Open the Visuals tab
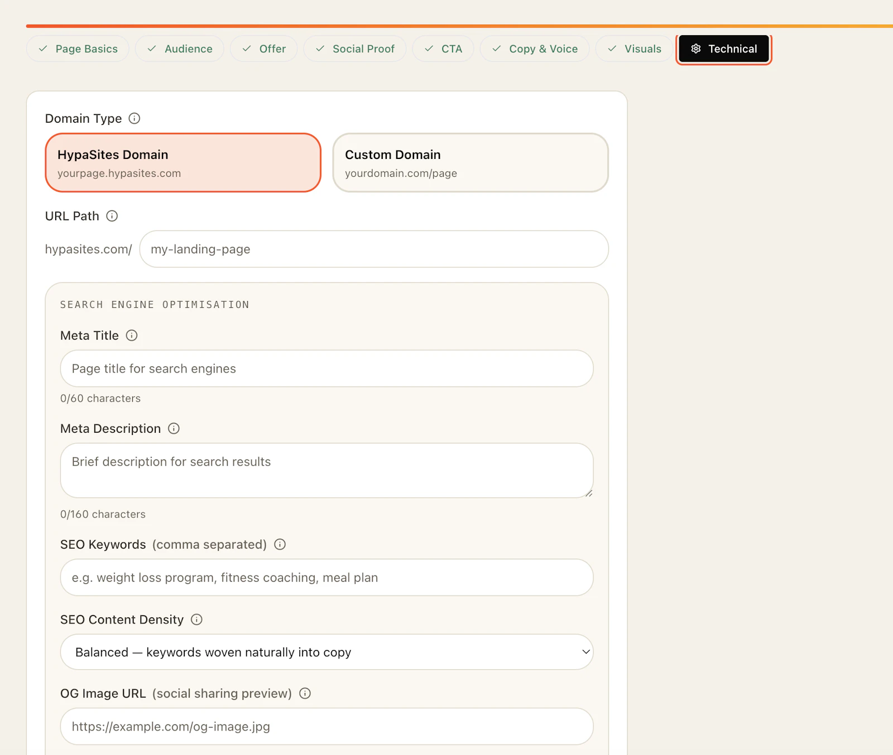 634,49
